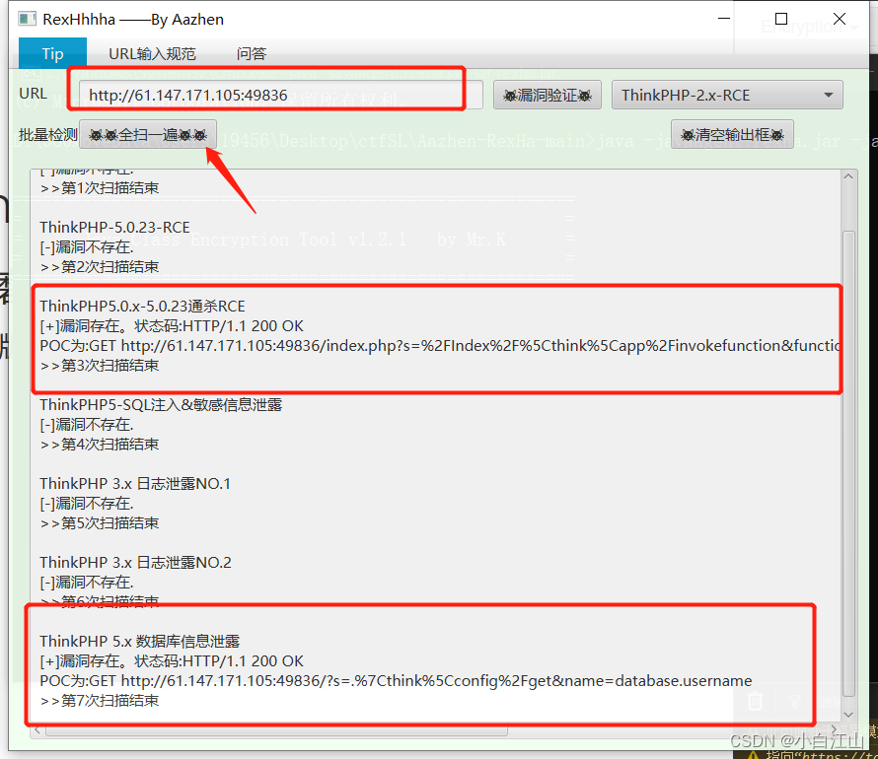Open the 问答 tab

click(251, 53)
